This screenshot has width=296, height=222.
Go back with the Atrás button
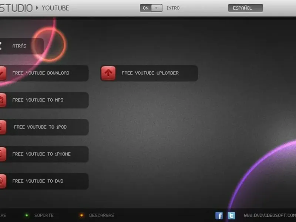(x=22, y=46)
